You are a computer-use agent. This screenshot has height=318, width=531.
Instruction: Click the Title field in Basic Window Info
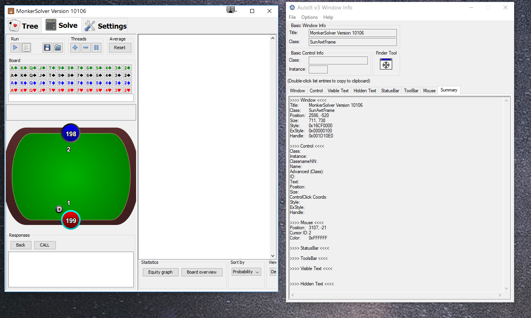click(353, 33)
